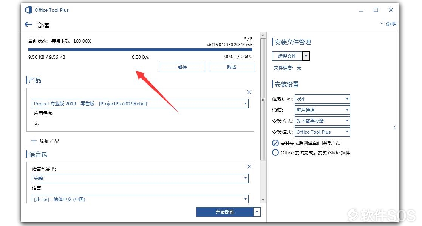
Task: Collapse the right side panel chevron
Action: click(394, 128)
